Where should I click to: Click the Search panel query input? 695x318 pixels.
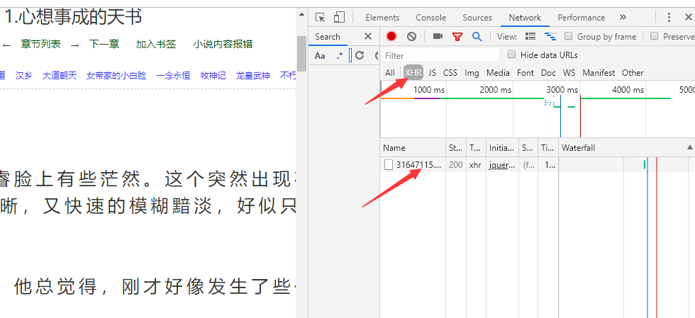pyautogui.click(x=350, y=55)
